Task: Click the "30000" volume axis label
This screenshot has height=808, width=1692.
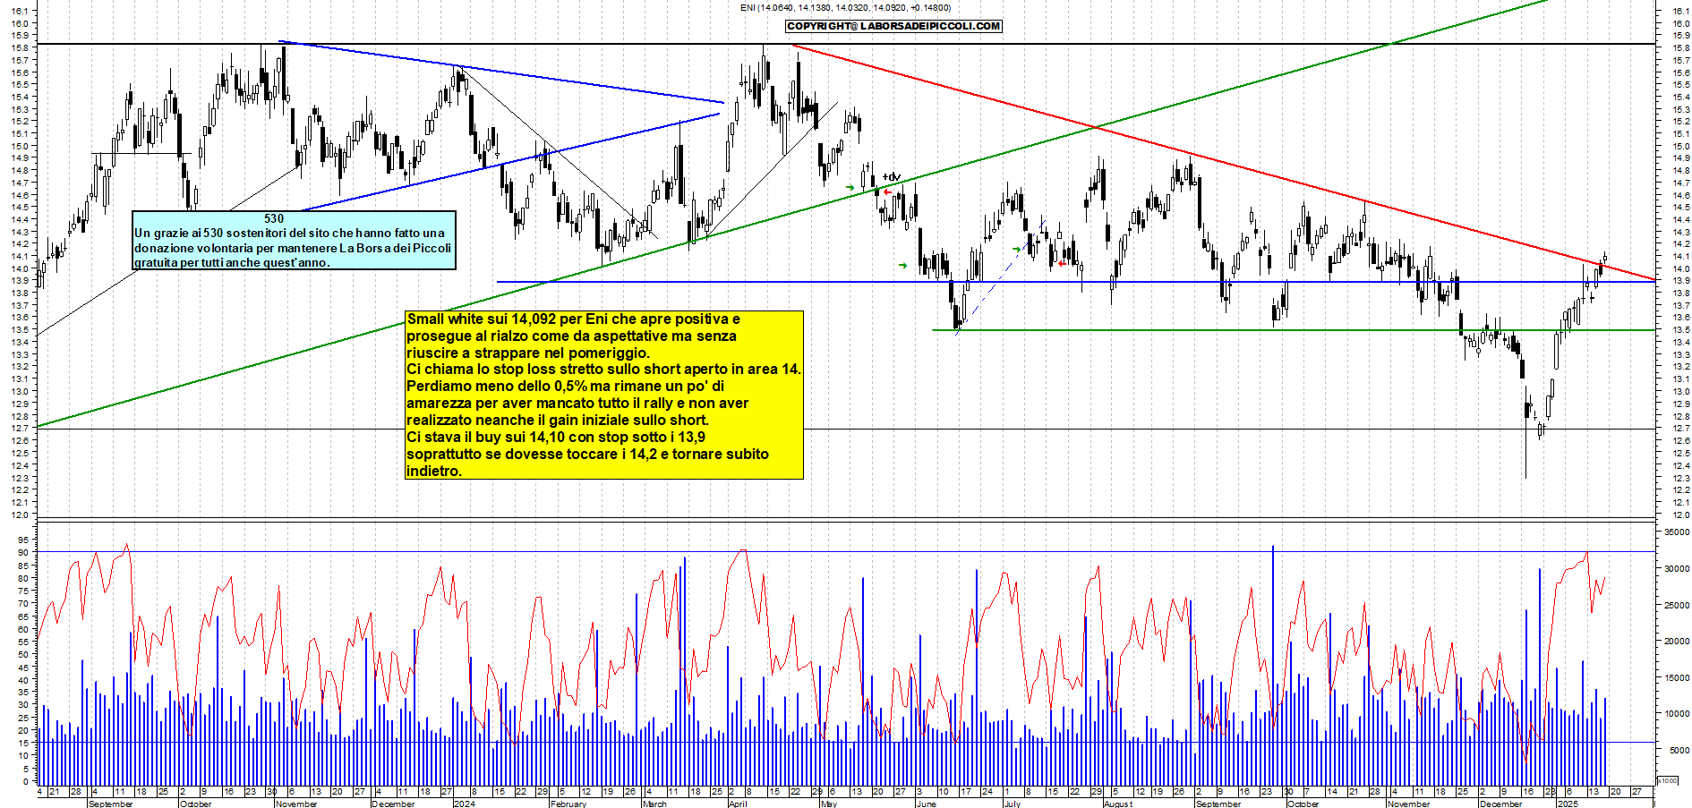Action: [x=1677, y=568]
